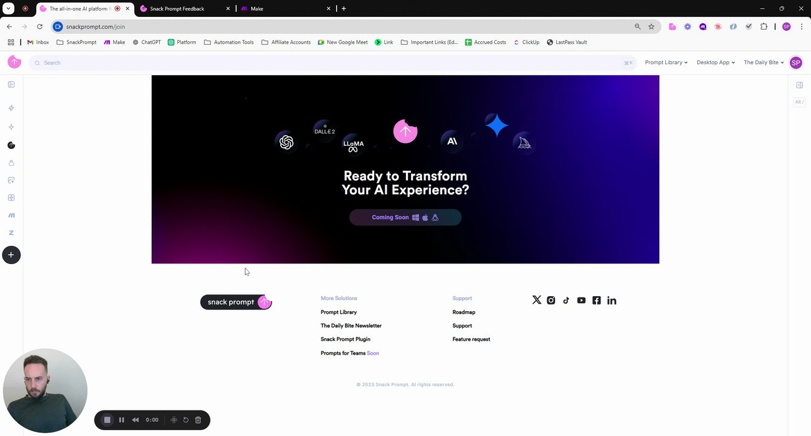The image size is (811, 436).
Task: Follow The Daily Bite Newsletter link
Action: [x=351, y=326]
